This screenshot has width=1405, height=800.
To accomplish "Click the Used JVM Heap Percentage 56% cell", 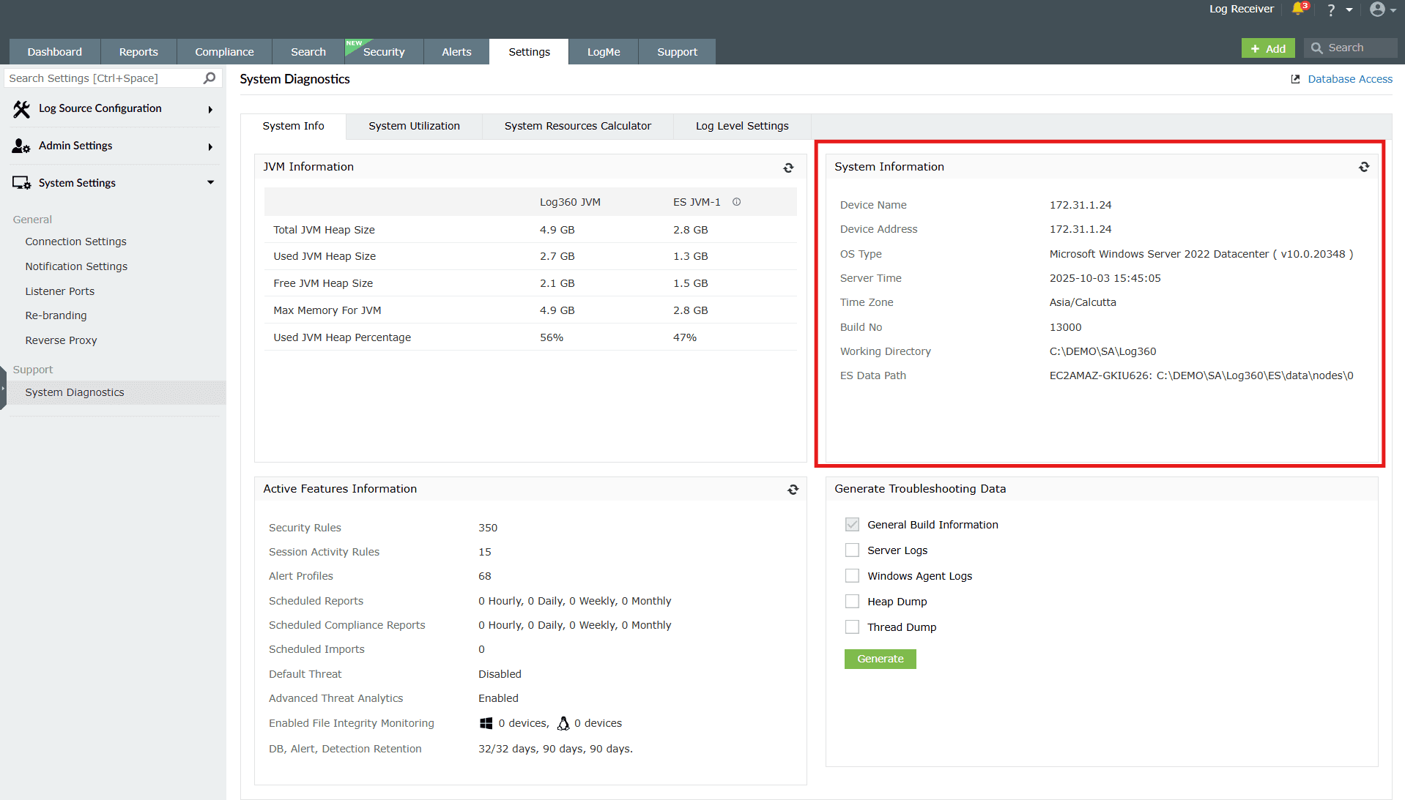I will (552, 337).
